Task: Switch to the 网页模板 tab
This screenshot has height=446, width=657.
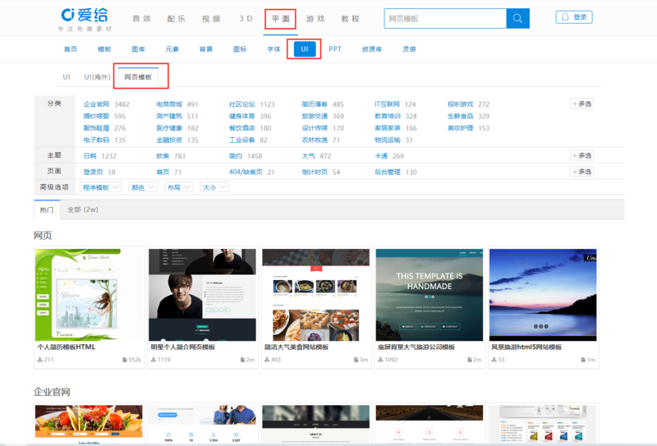Action: [x=138, y=77]
